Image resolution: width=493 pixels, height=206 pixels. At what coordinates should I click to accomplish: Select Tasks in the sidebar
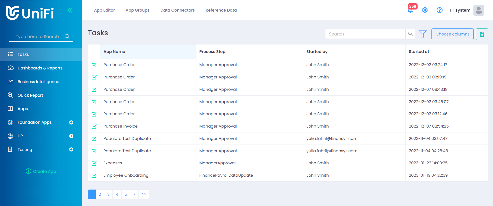(x=41, y=54)
